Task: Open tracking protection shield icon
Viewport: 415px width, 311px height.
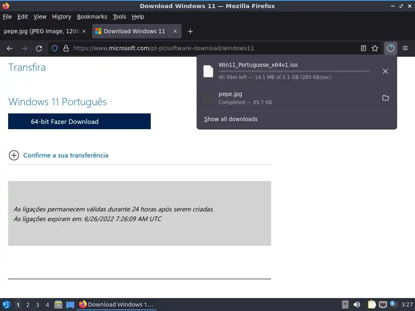Action: (55, 49)
